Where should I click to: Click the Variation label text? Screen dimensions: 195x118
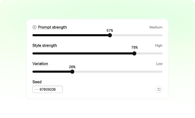pyautogui.click(x=40, y=64)
